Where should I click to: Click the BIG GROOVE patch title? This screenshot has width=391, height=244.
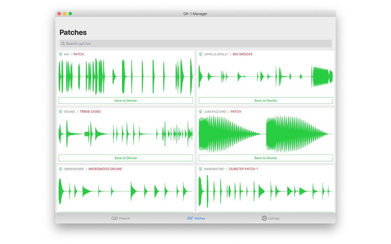click(242, 54)
